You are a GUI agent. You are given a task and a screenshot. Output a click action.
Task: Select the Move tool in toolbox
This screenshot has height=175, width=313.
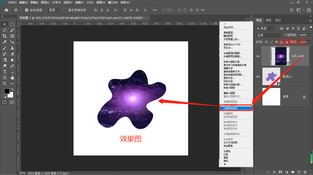point(4,24)
